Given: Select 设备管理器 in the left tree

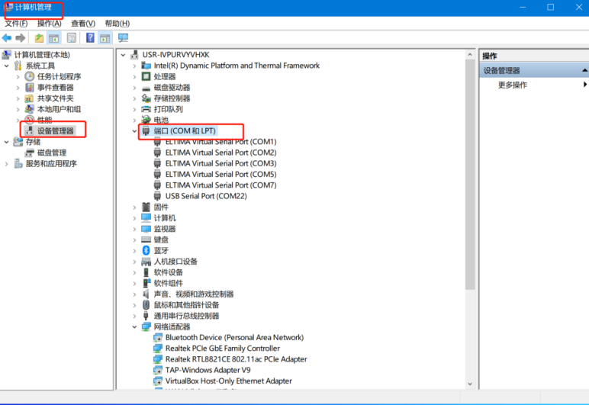Looking at the screenshot, I should click(x=56, y=130).
